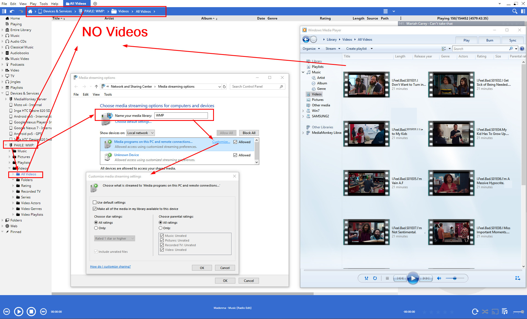Click the search magnifier in MediaMonkey toolbar

pos(515,11)
